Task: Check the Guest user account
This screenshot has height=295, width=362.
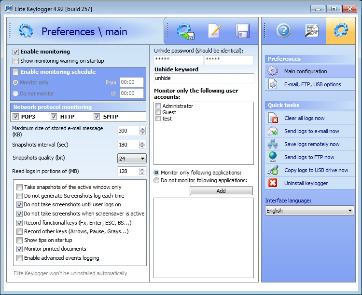Action: [x=158, y=112]
